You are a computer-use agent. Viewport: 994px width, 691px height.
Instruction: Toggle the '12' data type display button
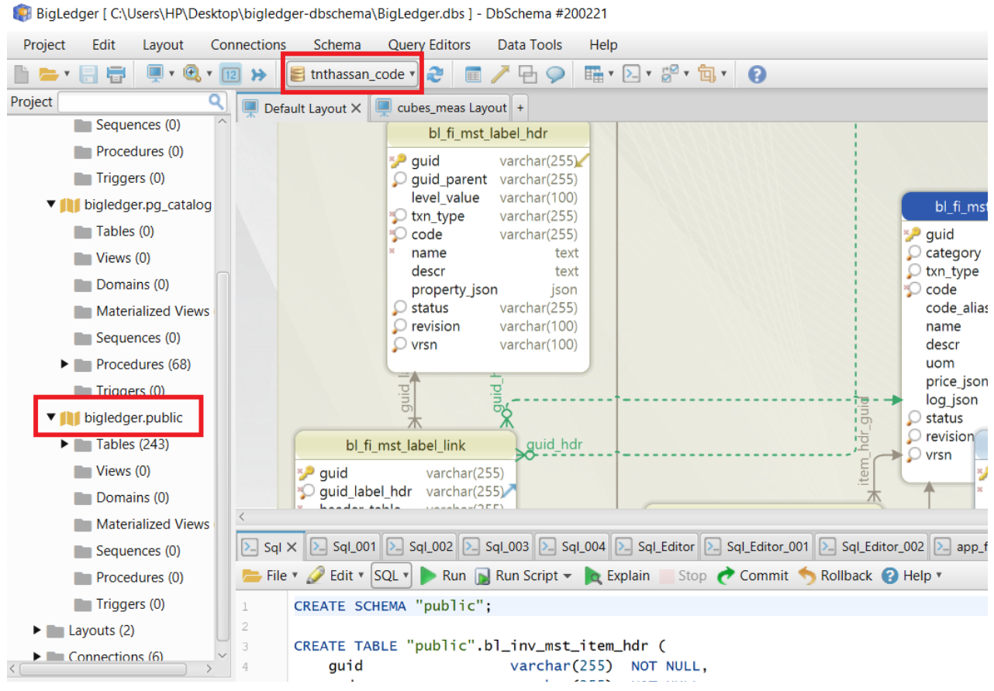(230, 74)
